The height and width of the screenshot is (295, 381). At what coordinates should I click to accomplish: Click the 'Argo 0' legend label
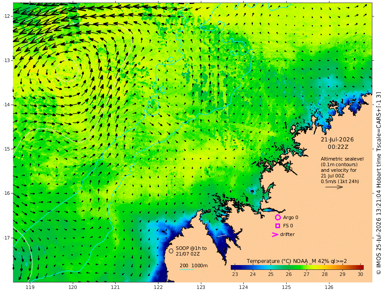coord(291,217)
